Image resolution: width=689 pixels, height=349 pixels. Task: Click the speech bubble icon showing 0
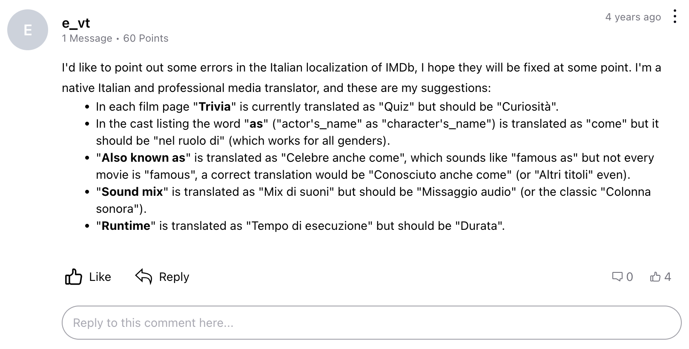pyautogui.click(x=617, y=277)
